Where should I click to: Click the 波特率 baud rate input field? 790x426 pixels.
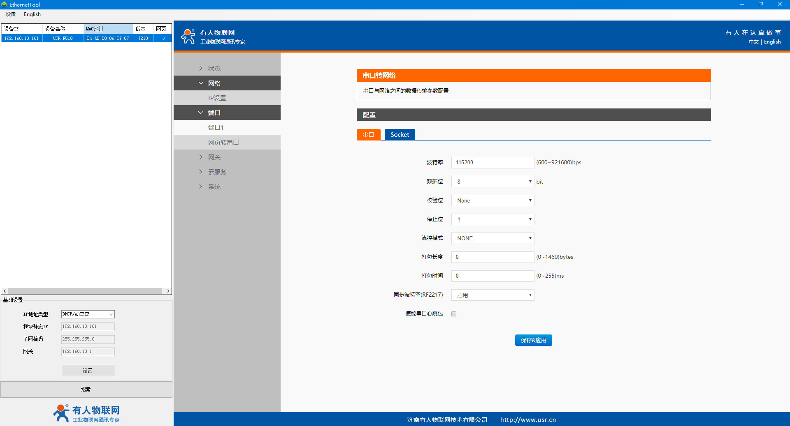click(x=493, y=163)
